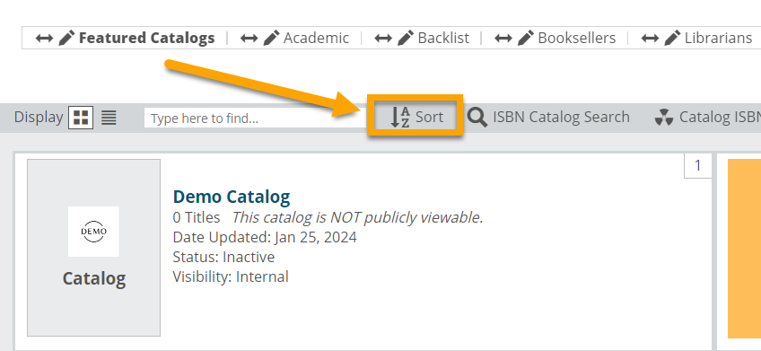Open the A-Z Sort options
Screen dimensions: 761x351
pyautogui.click(x=416, y=117)
